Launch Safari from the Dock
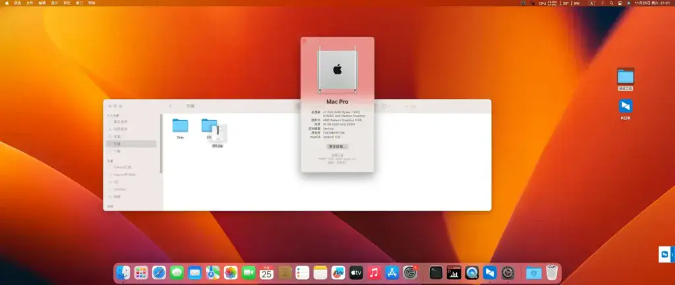Image resolution: width=675 pixels, height=285 pixels. click(x=159, y=272)
